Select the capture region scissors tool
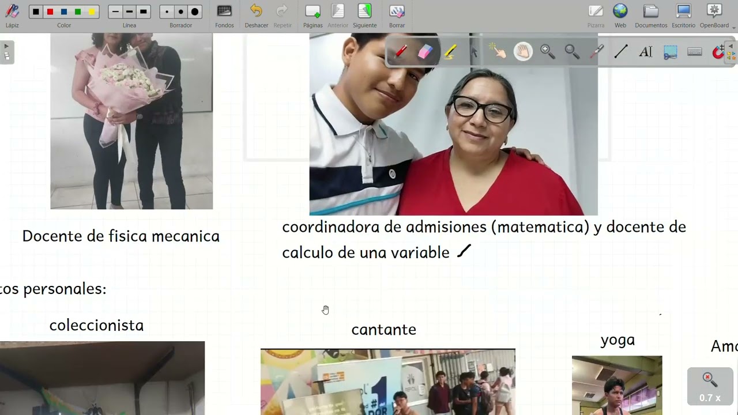Image resolution: width=738 pixels, height=415 pixels. (670, 52)
